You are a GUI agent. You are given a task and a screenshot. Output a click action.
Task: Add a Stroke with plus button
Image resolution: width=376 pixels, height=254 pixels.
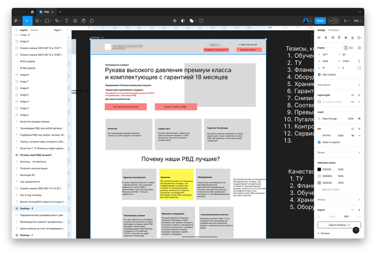(x=359, y=152)
